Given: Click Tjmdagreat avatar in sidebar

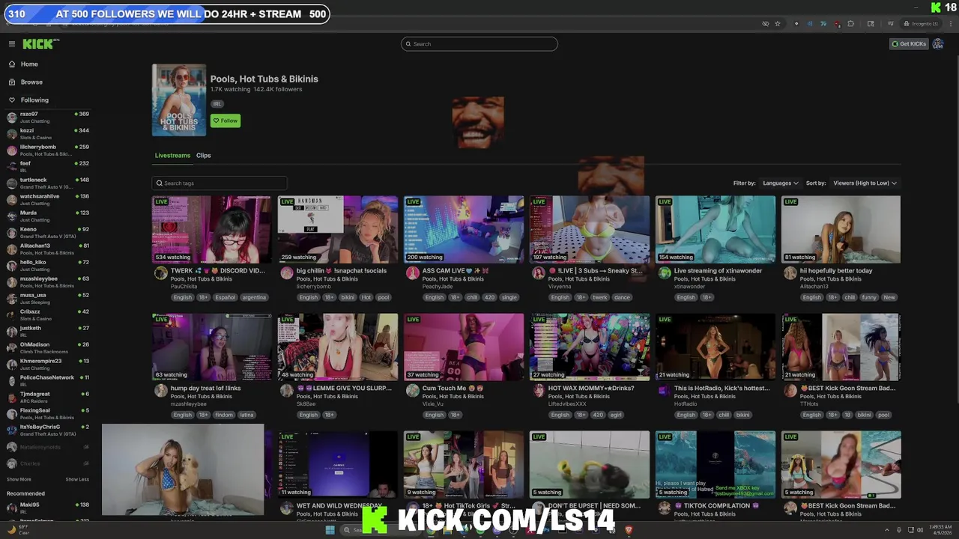Looking at the screenshot, I should click(12, 398).
